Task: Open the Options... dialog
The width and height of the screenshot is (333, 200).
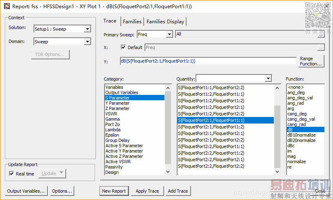Action: click(x=62, y=191)
